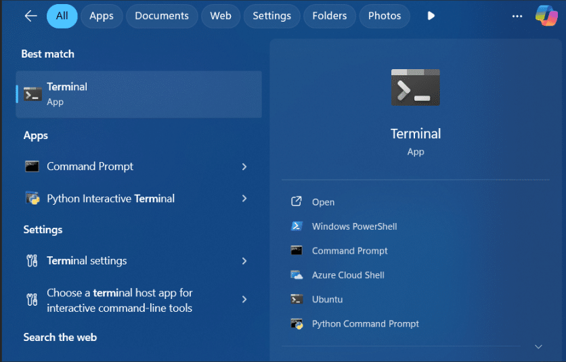
Task: Click the Command Prompt icon under Apps
Action: [x=32, y=167]
